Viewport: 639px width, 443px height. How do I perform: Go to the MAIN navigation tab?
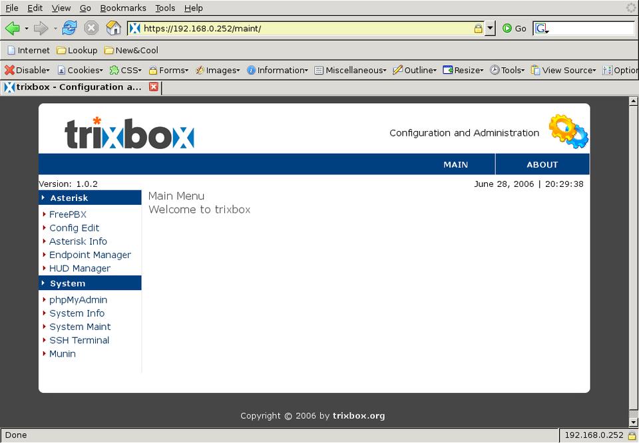pyautogui.click(x=455, y=164)
